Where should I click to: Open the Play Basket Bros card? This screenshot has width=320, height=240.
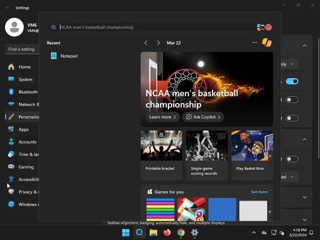coord(252,156)
